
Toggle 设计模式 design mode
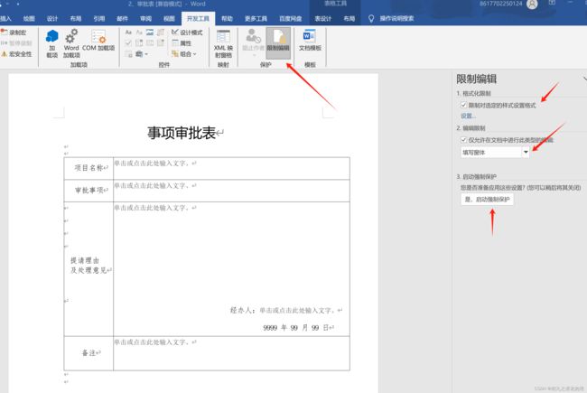pos(187,33)
